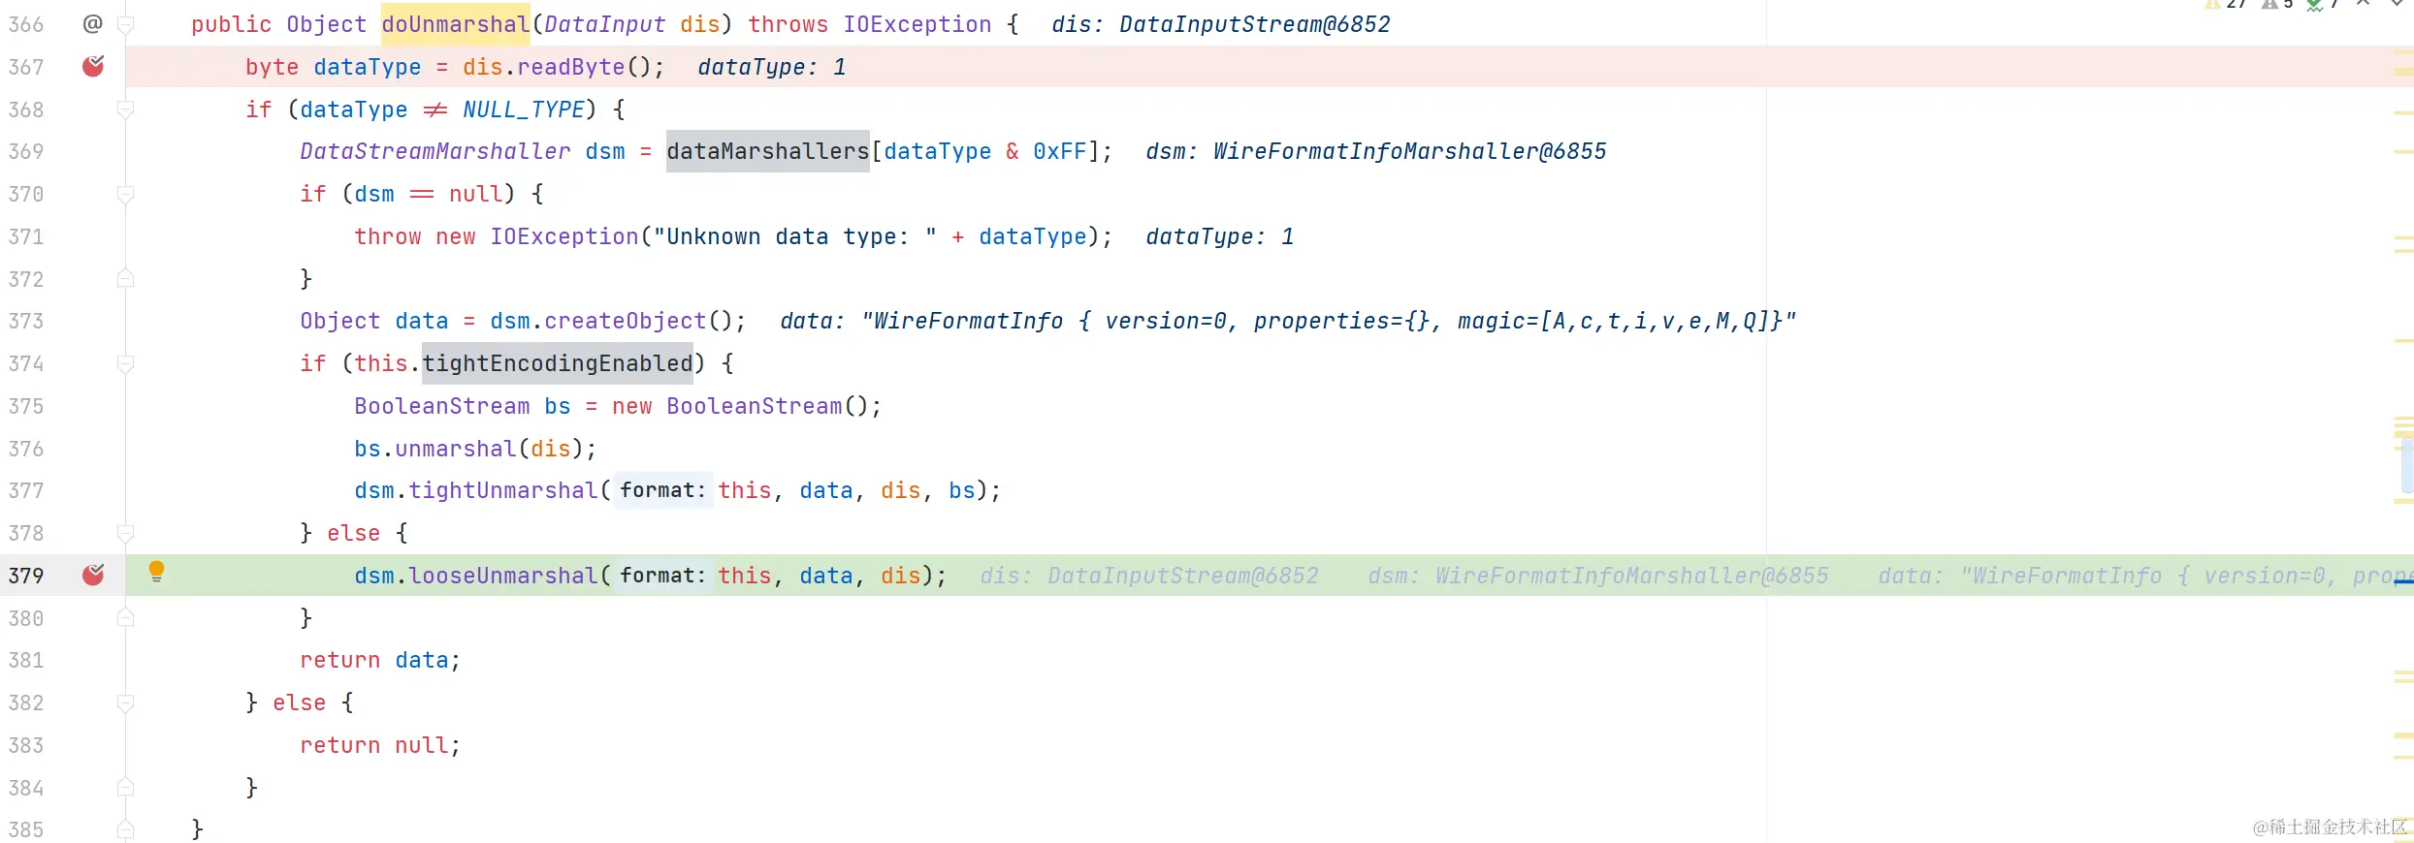Click inline debug value dis: DataInputStream@6852 on line 366
Image resolution: width=2414 pixels, height=843 pixels.
(1221, 24)
